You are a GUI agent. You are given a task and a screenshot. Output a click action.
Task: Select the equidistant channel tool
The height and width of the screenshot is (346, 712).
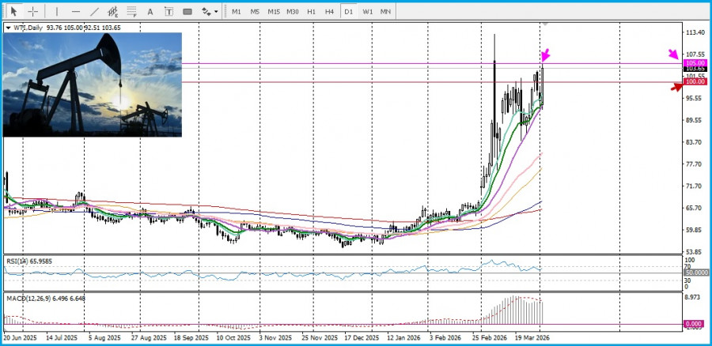pyautogui.click(x=113, y=12)
